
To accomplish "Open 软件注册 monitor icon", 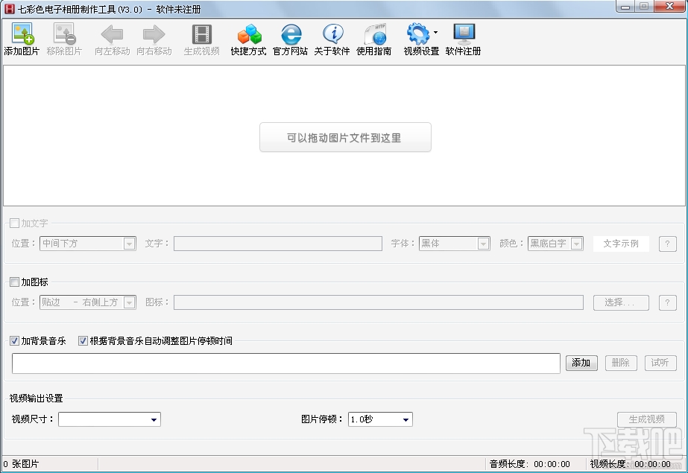I will [x=464, y=34].
